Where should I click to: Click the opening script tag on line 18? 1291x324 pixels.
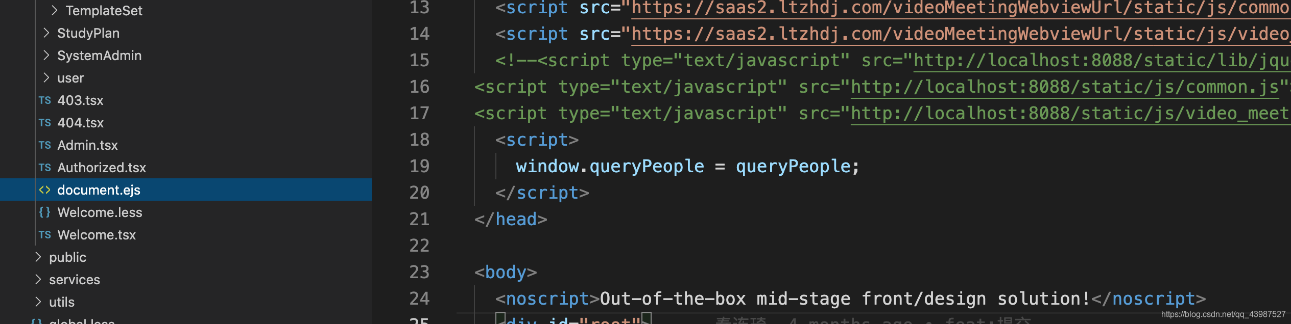click(x=537, y=140)
